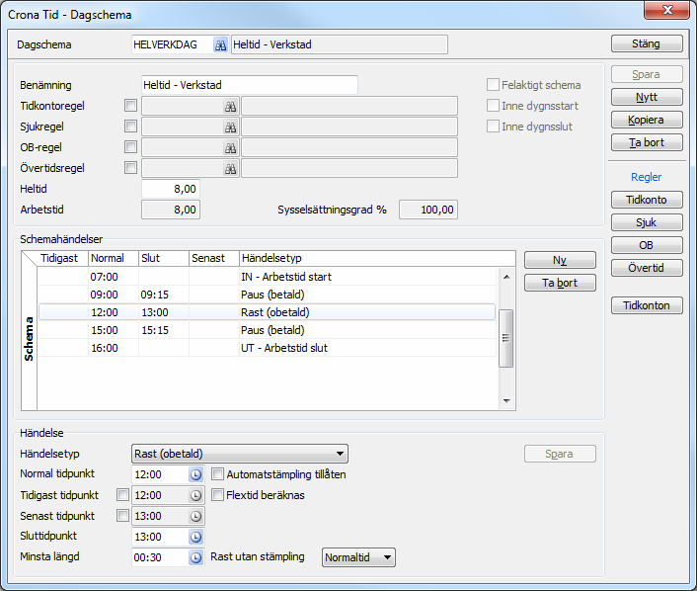The width and height of the screenshot is (697, 591).
Task: Click the Heltid value field
Action: coord(171,189)
